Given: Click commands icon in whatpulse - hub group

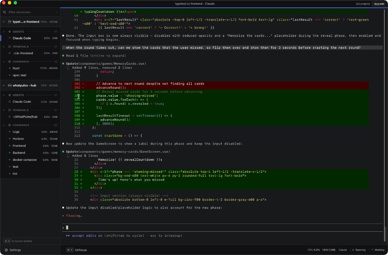Looking at the screenshot, I should coord(10,125).
